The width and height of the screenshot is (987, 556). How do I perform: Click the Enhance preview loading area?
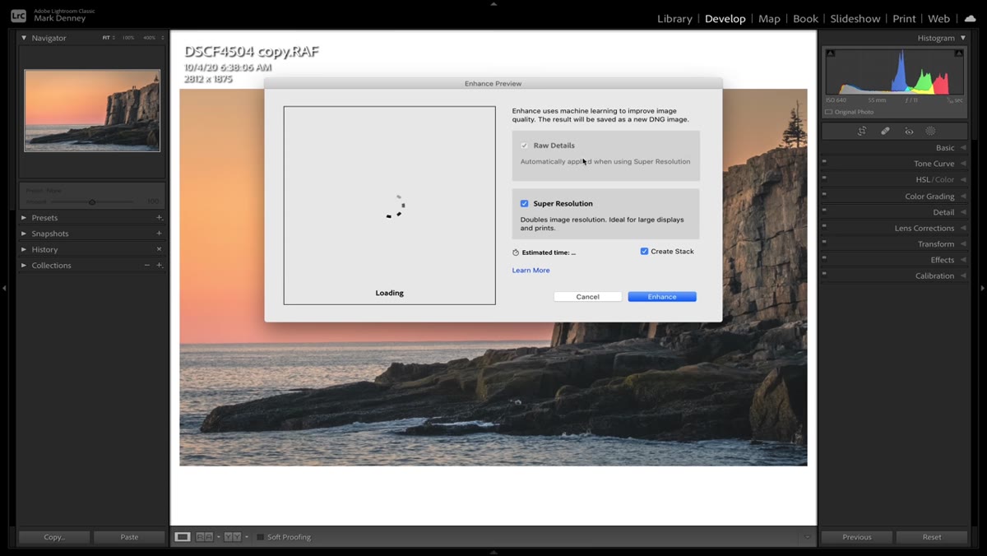[390, 206]
